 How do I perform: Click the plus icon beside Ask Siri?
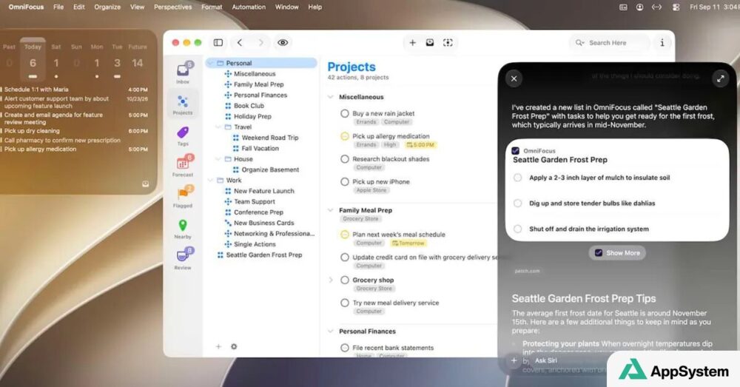[x=514, y=360]
